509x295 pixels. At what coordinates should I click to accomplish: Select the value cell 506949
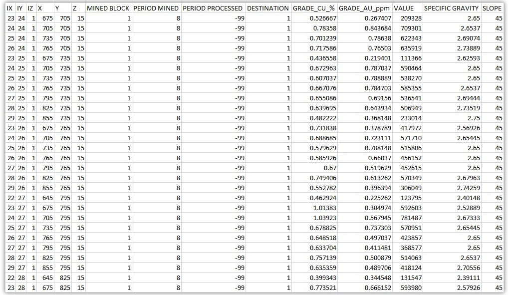407,108
